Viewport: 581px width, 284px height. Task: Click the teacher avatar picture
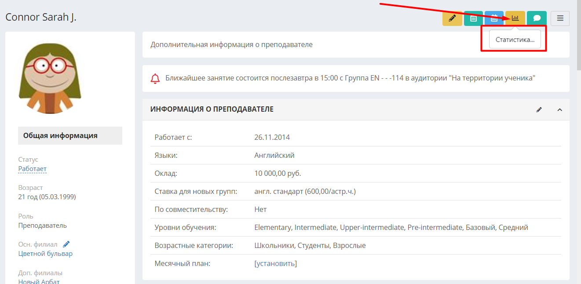click(x=50, y=78)
